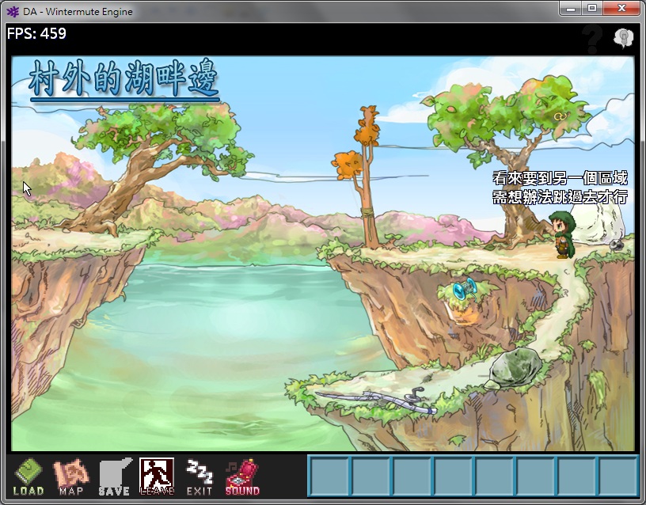Open the MAP scroll icon
Viewport: 646px width, 505px height.
[71, 477]
